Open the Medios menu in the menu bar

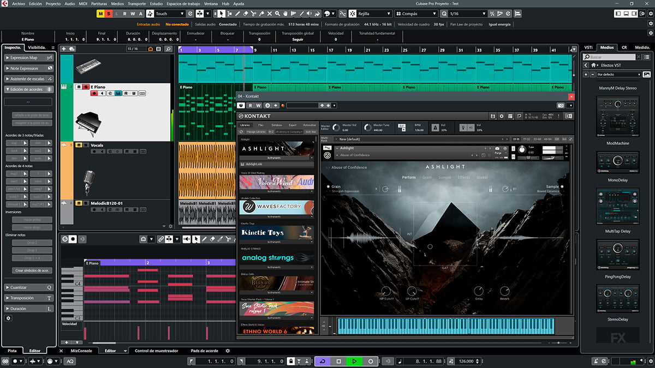(117, 3)
